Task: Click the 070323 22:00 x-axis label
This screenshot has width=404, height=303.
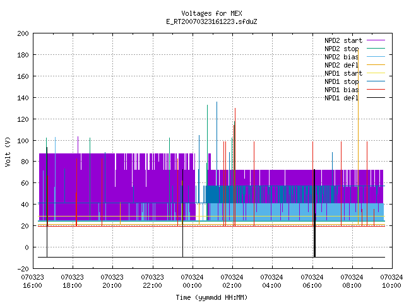Action: tap(152, 282)
